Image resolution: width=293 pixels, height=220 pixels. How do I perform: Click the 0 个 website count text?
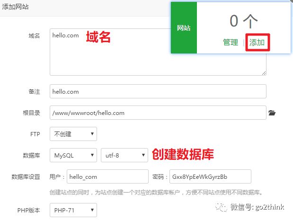click(x=243, y=21)
